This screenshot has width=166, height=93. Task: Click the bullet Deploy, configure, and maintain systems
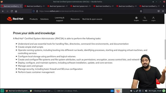tap(65, 63)
